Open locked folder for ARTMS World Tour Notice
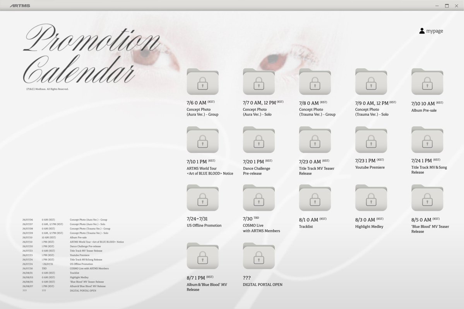Screen dimensions: 464x309 [x=203, y=140]
